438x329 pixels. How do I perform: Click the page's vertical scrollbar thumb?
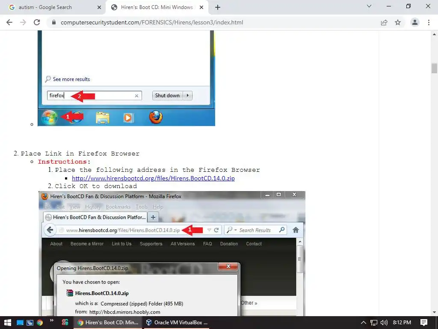coord(434,69)
